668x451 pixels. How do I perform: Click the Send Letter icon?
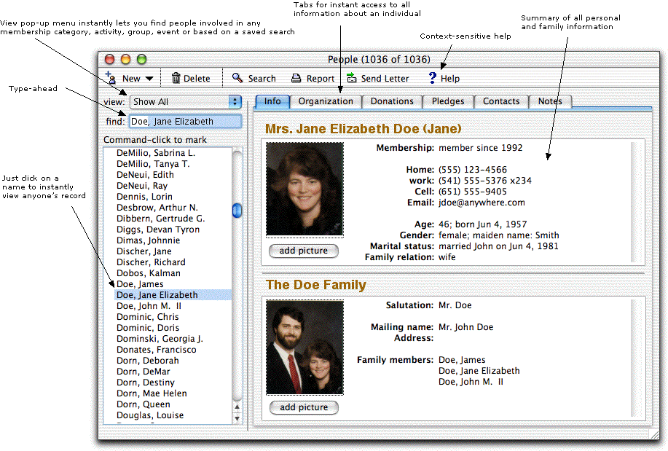click(x=352, y=78)
